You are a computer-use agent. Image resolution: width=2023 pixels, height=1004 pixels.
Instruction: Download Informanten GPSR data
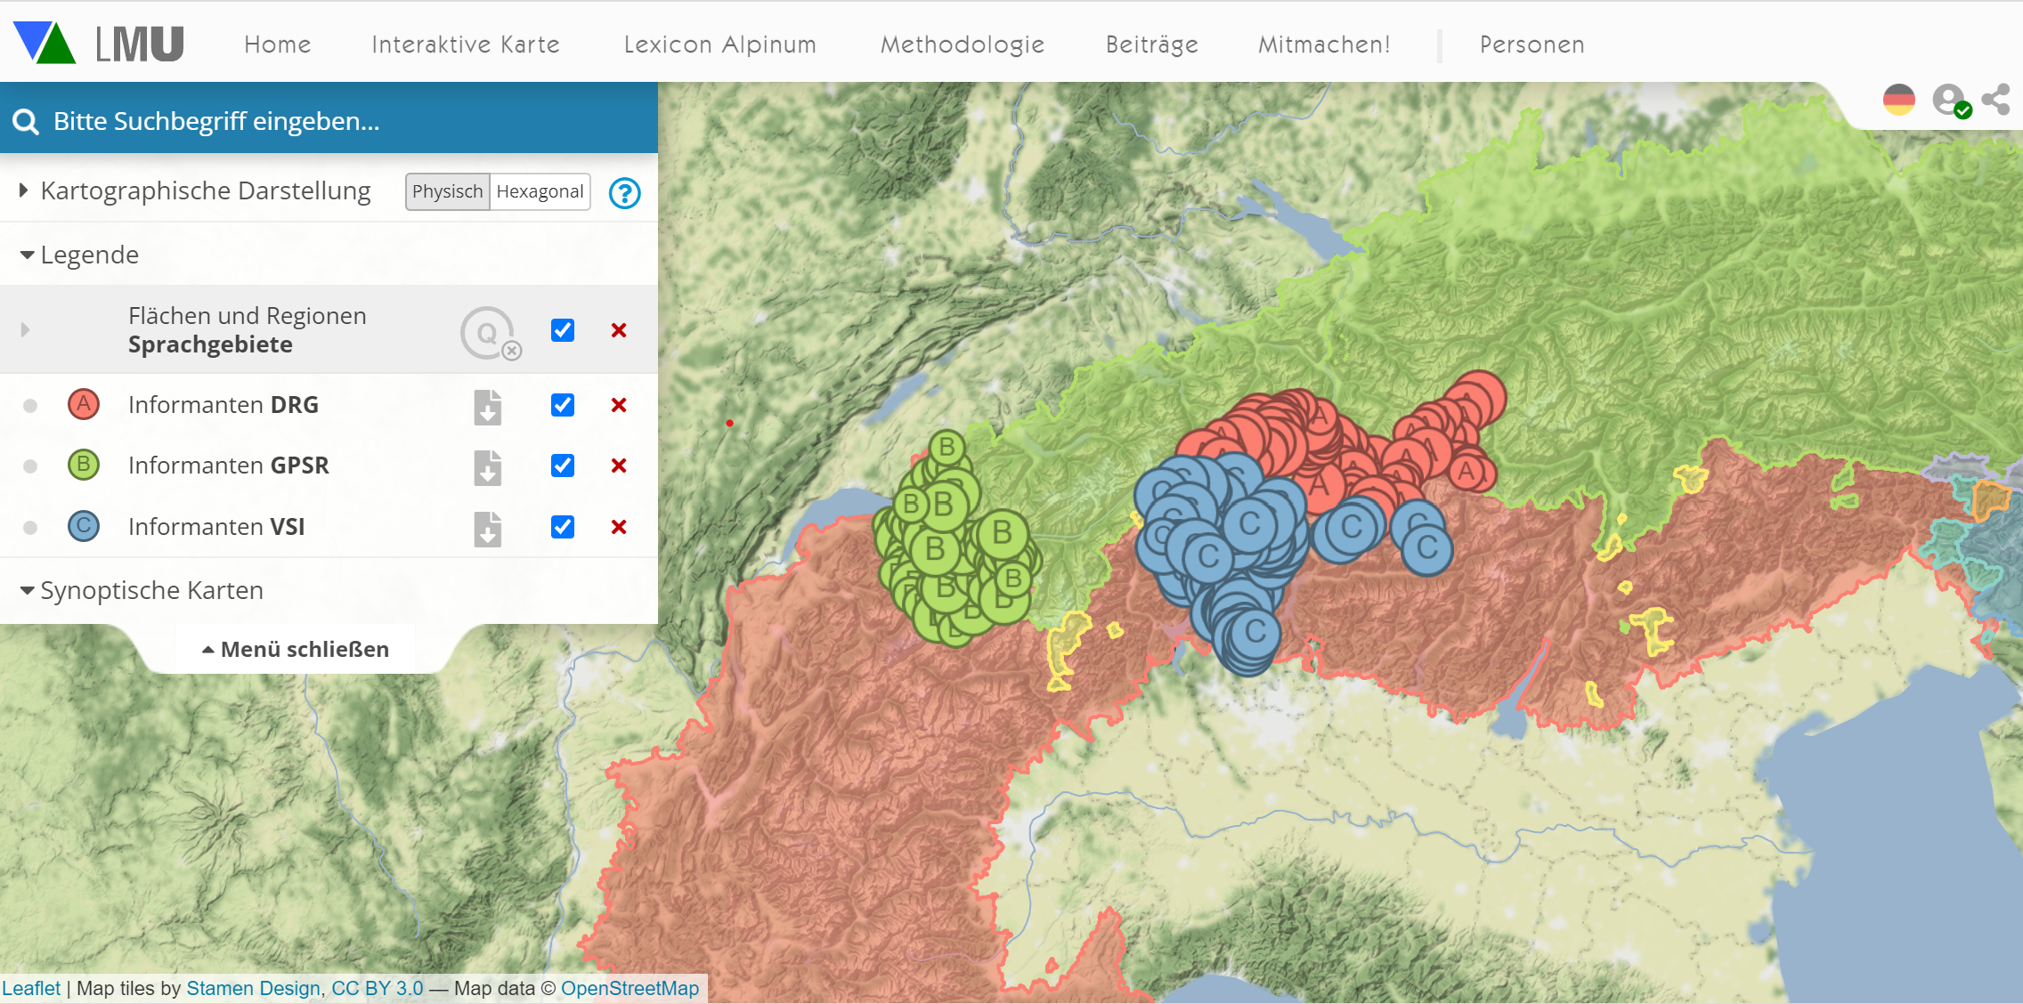(487, 467)
